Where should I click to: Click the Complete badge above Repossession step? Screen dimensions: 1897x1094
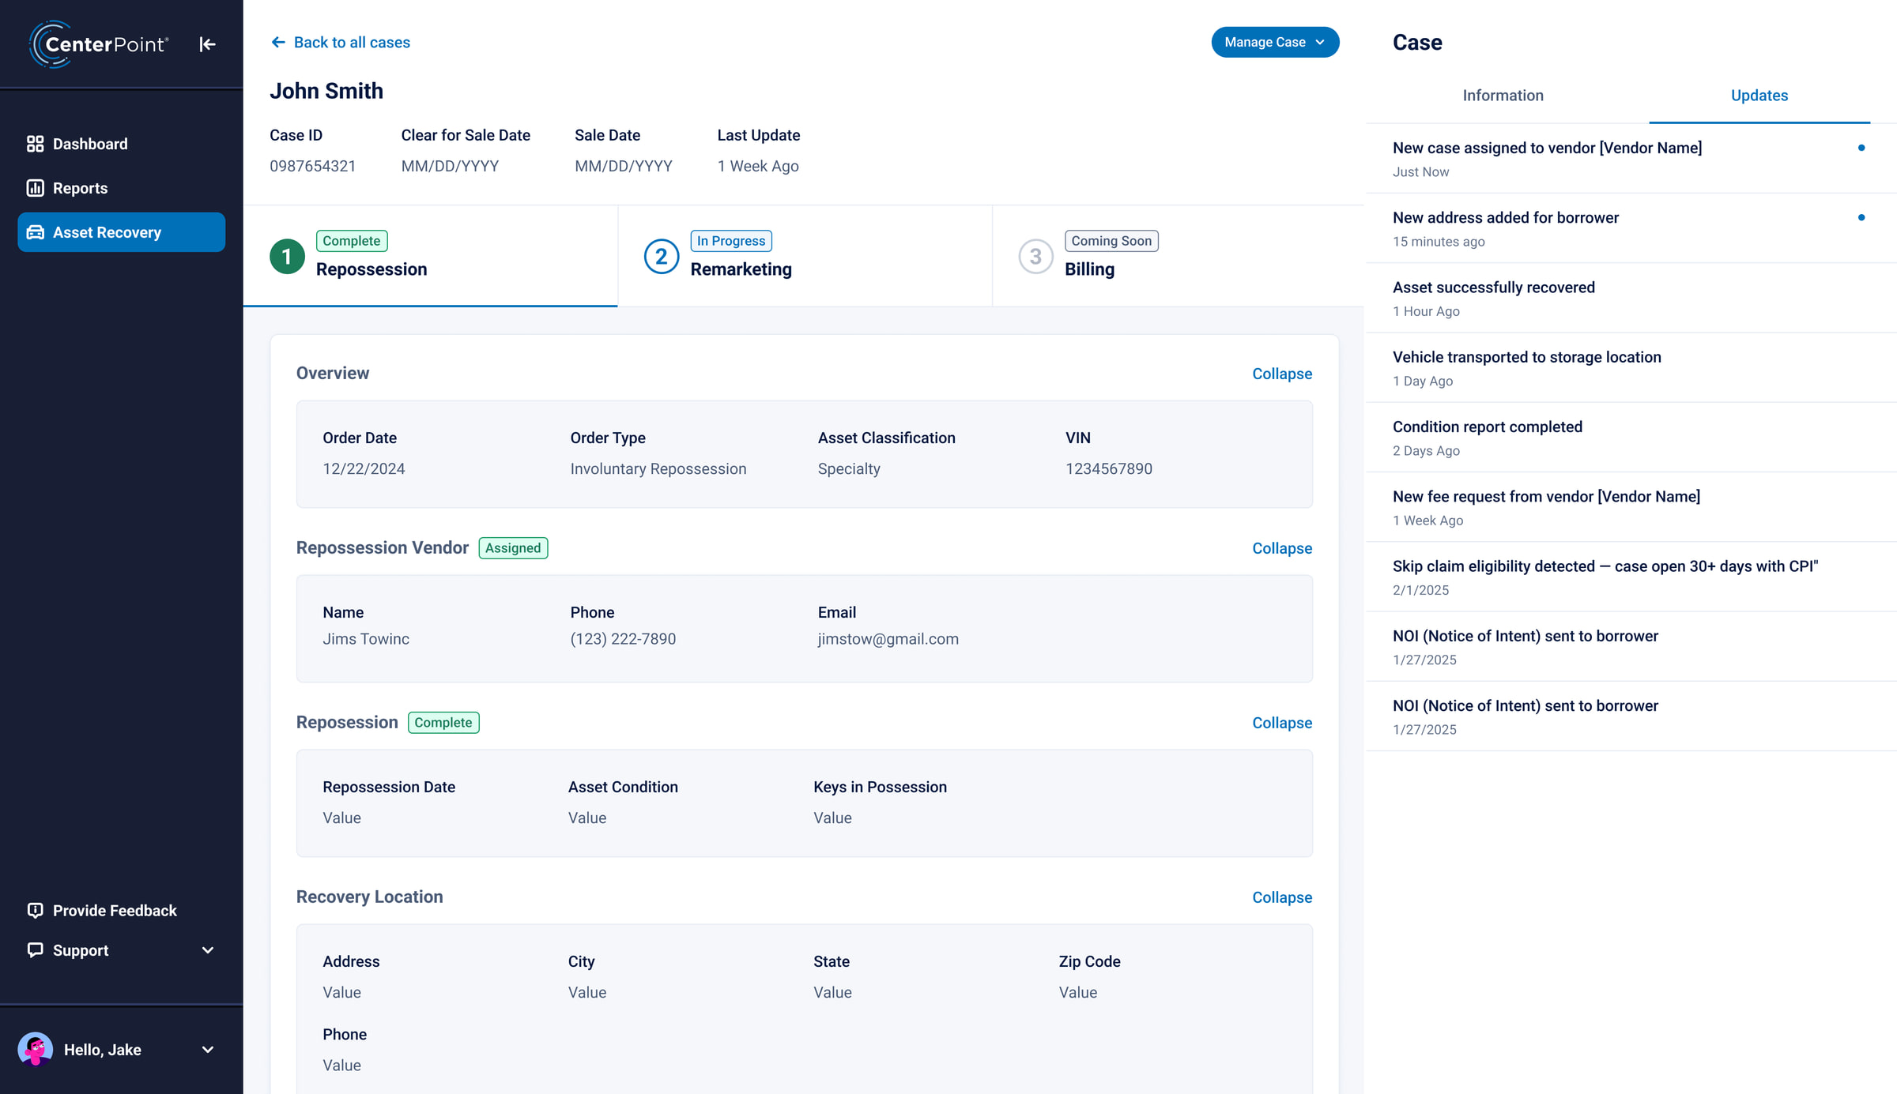coord(352,241)
